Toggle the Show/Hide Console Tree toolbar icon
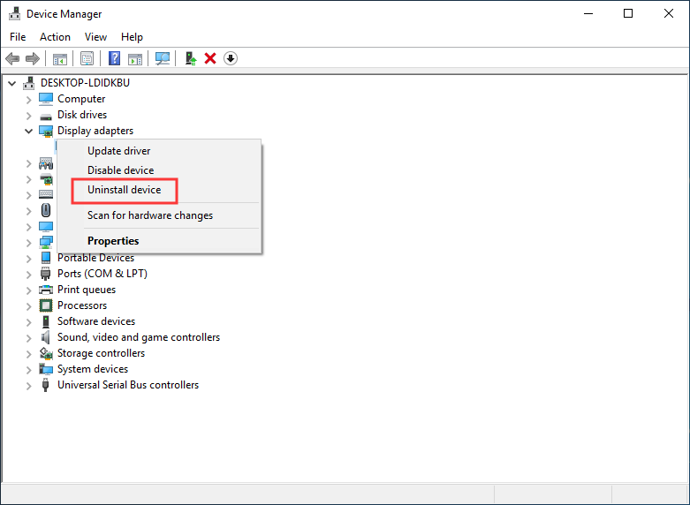Viewport: 690px width, 505px height. pos(60,58)
